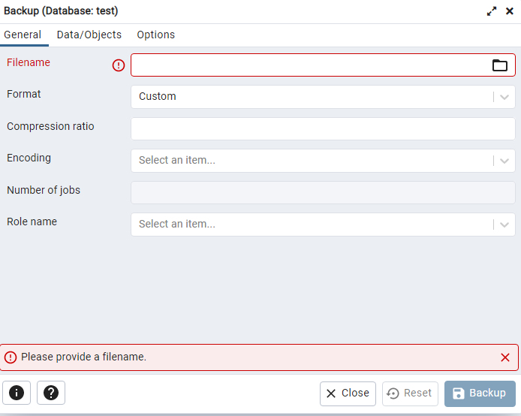The width and height of the screenshot is (521, 416).
Task: Click the Compression ratio input field
Action: click(x=323, y=128)
